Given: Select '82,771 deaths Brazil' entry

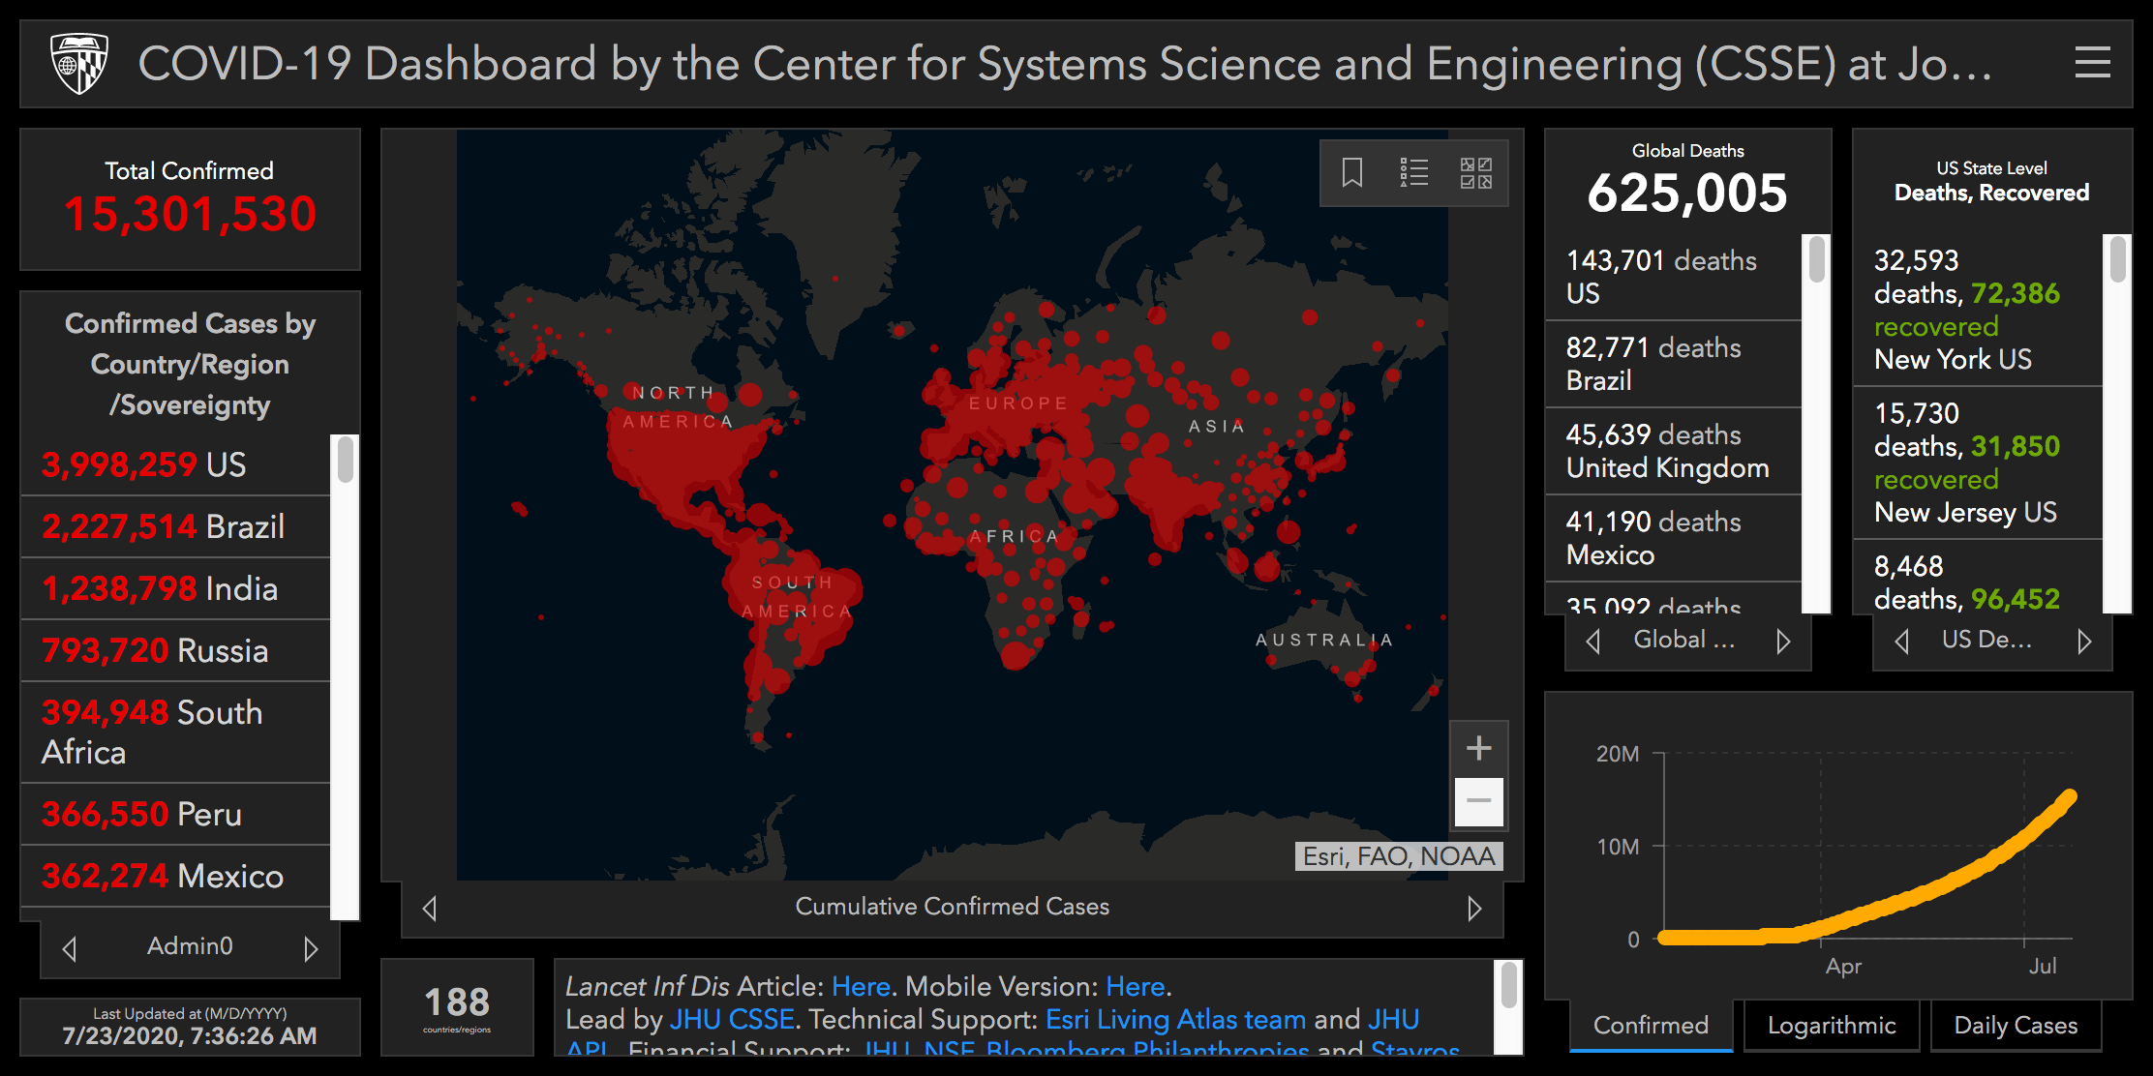Looking at the screenshot, I should 1673,364.
